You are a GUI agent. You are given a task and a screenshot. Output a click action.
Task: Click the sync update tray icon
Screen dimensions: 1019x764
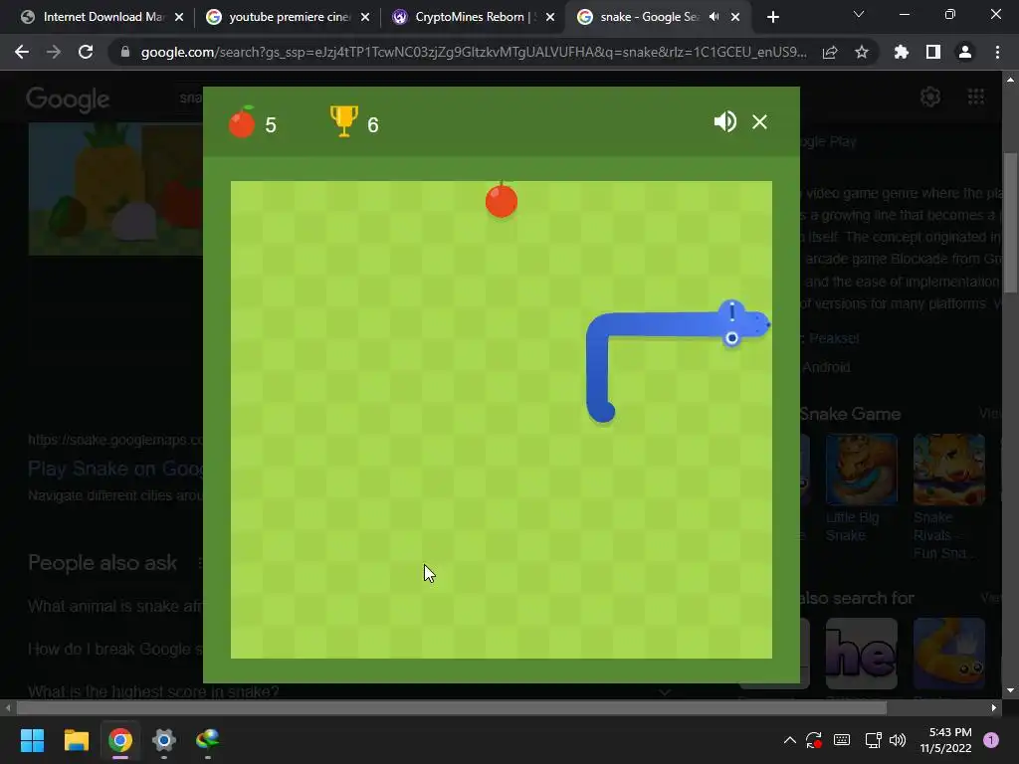814,740
